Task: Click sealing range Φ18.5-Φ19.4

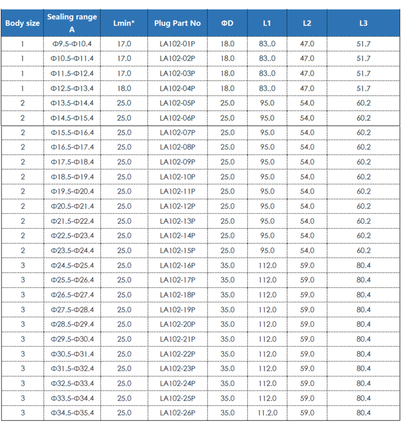Action: 72,177
